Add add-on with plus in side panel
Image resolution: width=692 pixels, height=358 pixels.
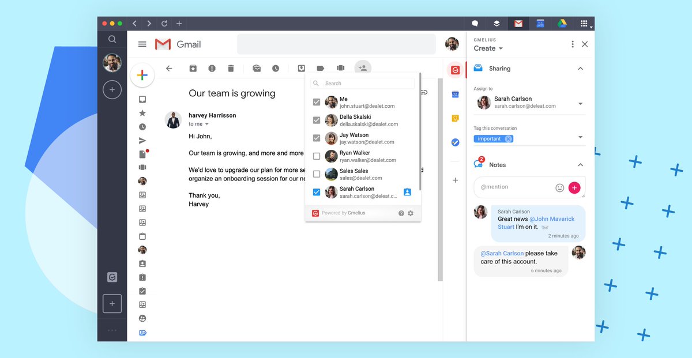(455, 180)
